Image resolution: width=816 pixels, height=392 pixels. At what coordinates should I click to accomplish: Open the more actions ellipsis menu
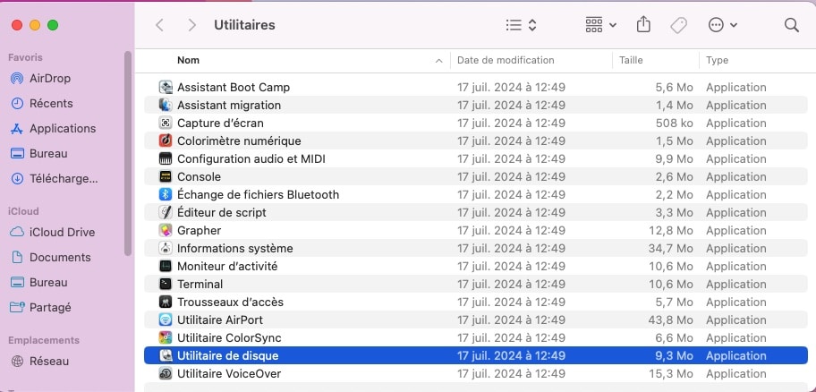(x=722, y=25)
